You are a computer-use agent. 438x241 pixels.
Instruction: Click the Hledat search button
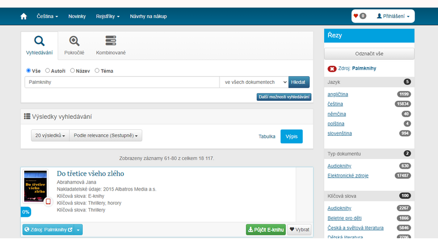pos(298,82)
